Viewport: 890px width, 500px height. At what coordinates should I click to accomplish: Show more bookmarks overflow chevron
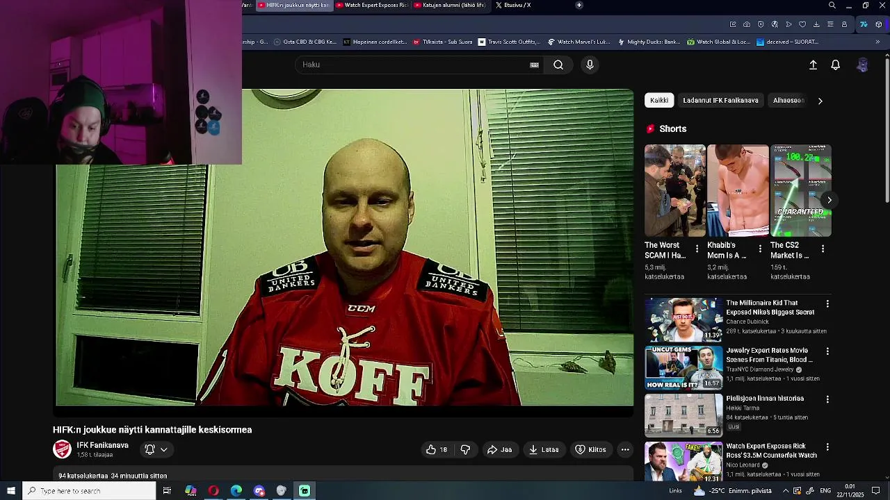coord(877,42)
